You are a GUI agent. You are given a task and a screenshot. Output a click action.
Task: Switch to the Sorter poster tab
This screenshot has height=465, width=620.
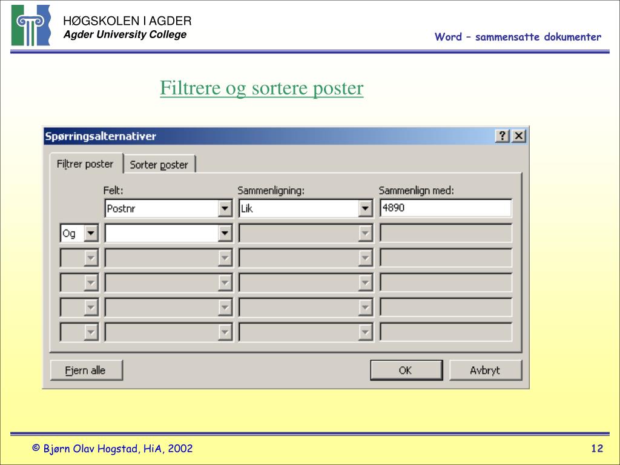click(x=159, y=165)
